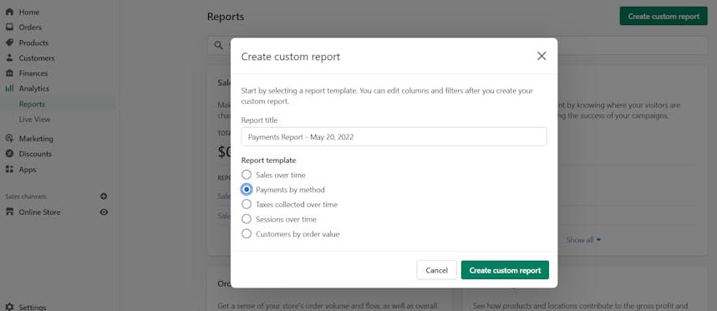Close the Create custom report dialog

[542, 56]
